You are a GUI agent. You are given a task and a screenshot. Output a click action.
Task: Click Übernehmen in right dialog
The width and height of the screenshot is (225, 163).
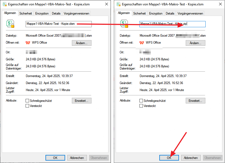coord(213,158)
